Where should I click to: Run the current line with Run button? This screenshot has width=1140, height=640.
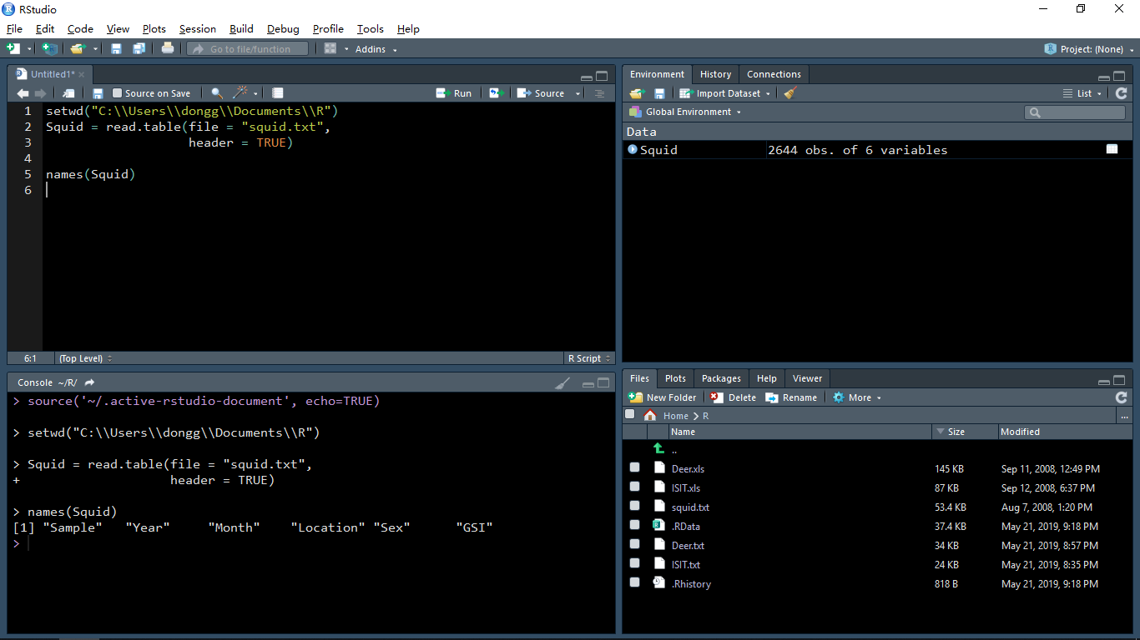coord(454,93)
